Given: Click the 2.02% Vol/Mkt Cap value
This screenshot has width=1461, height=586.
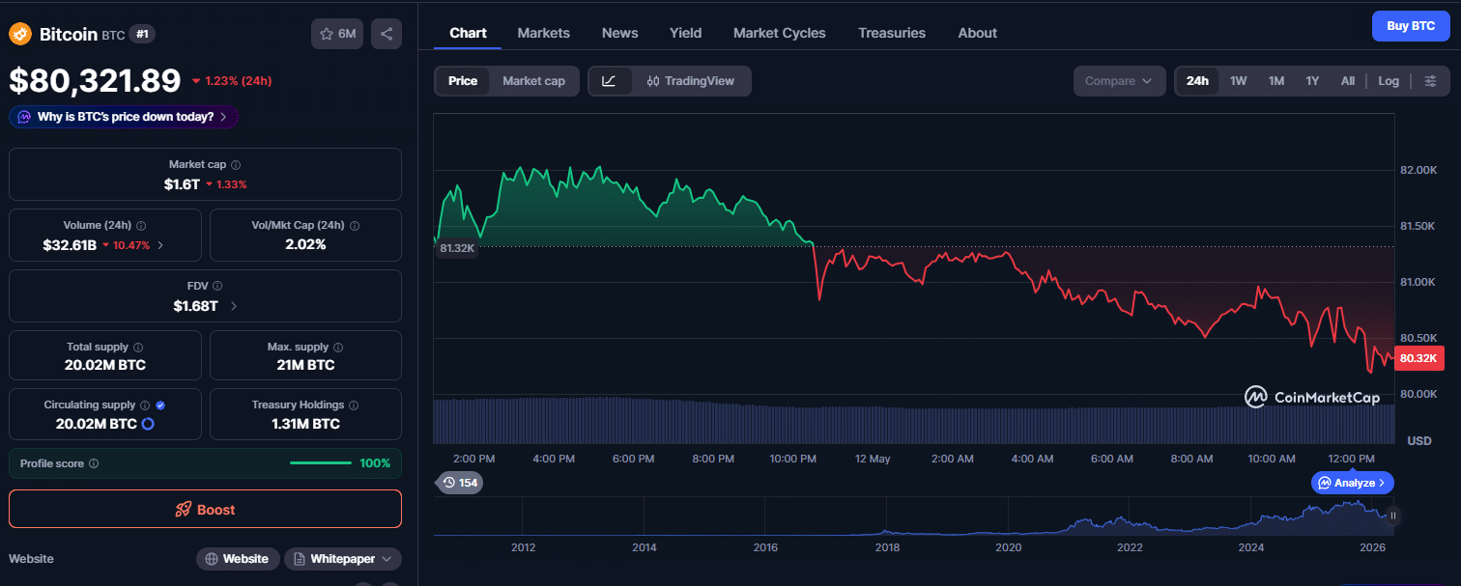Looking at the screenshot, I should [305, 244].
